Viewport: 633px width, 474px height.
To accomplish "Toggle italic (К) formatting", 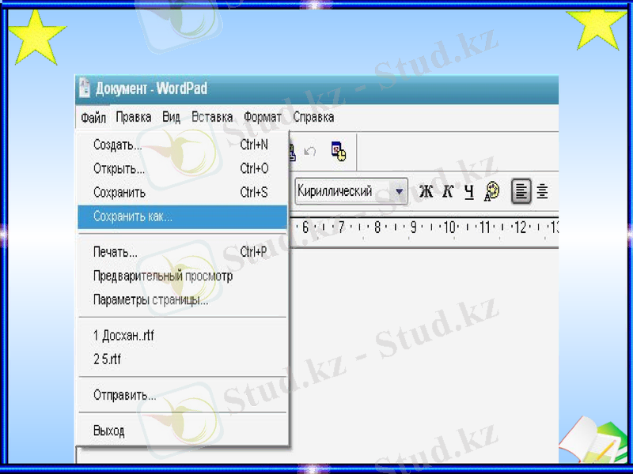I will pos(448,191).
